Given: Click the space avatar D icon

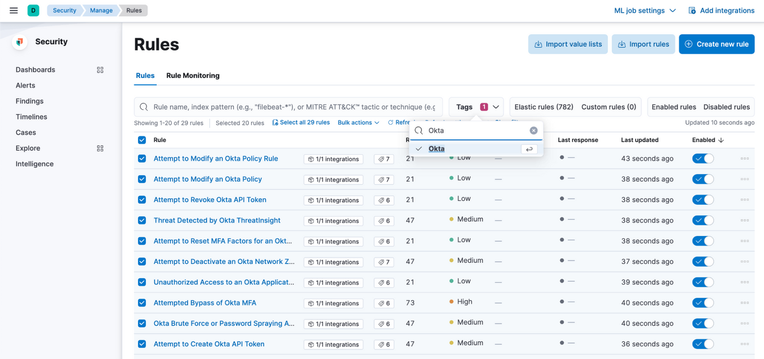Looking at the screenshot, I should [33, 11].
